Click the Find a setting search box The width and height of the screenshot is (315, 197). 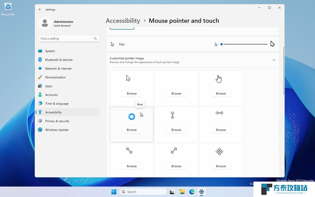[x=69, y=38]
